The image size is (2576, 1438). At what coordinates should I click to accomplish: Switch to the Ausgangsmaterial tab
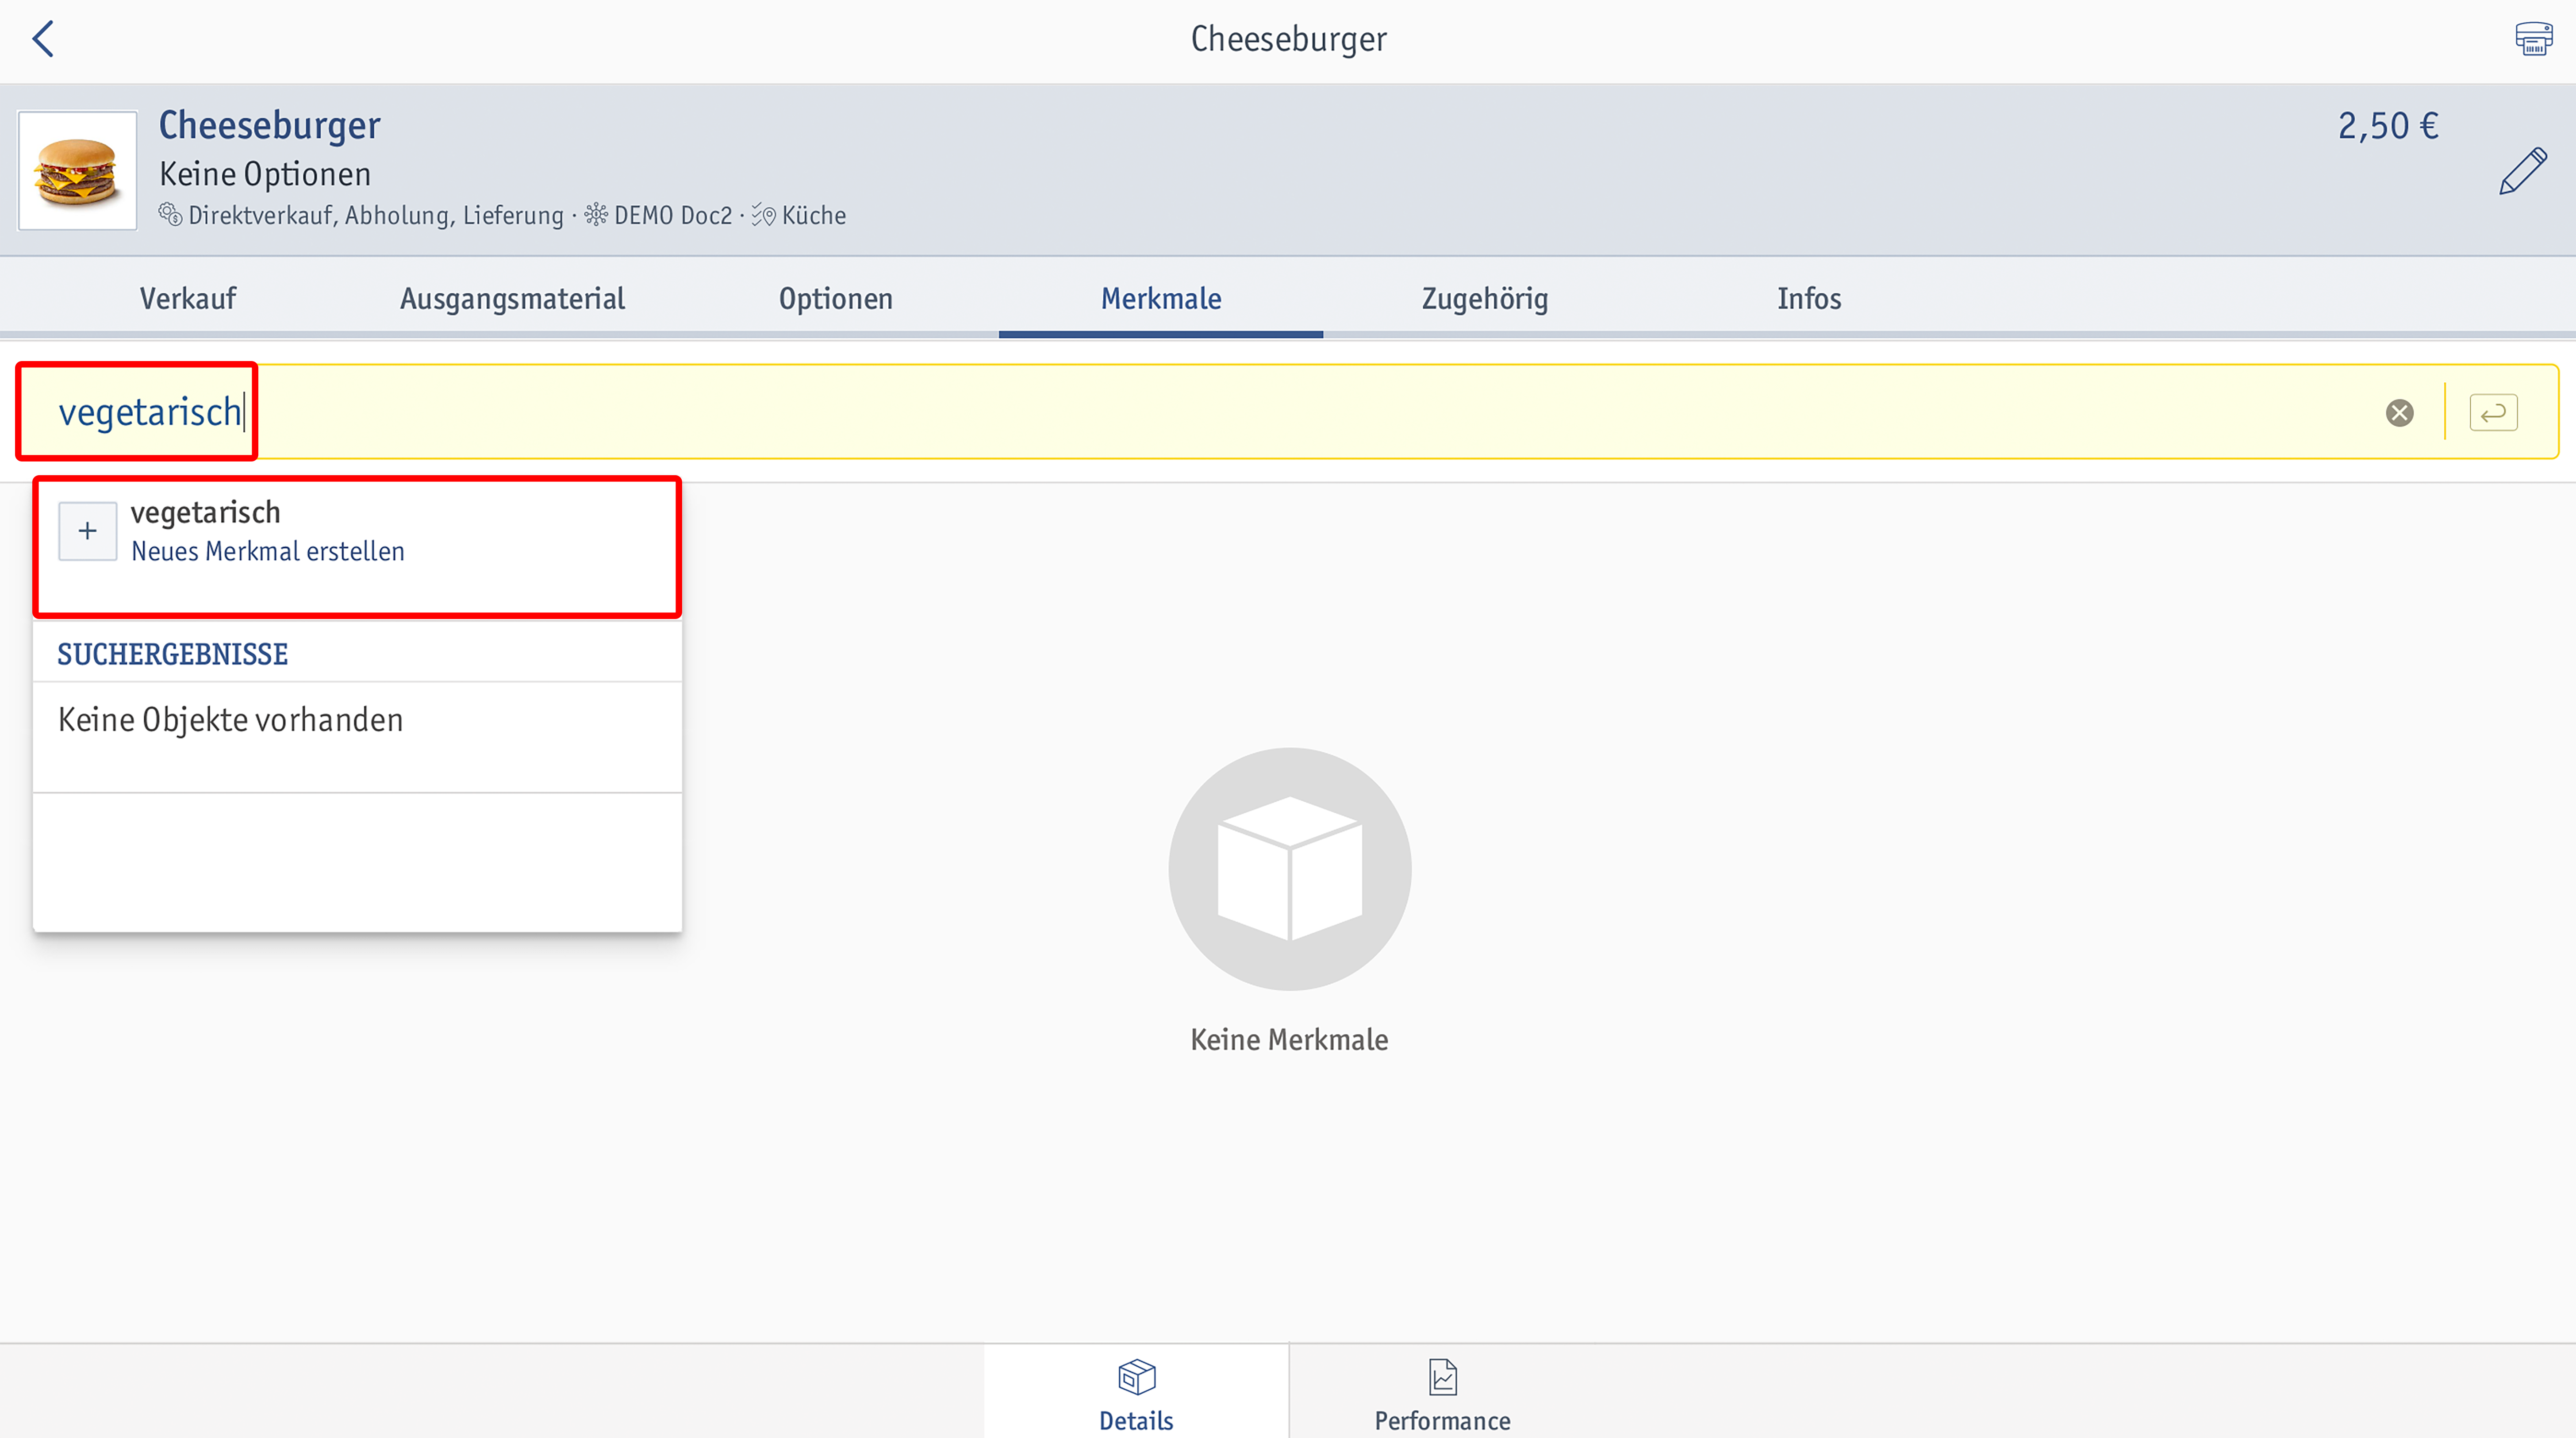pyautogui.click(x=512, y=298)
